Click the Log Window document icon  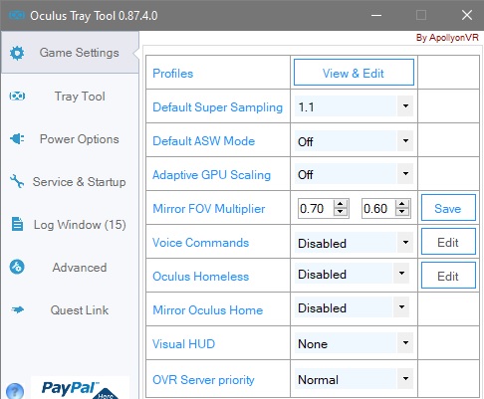17,224
